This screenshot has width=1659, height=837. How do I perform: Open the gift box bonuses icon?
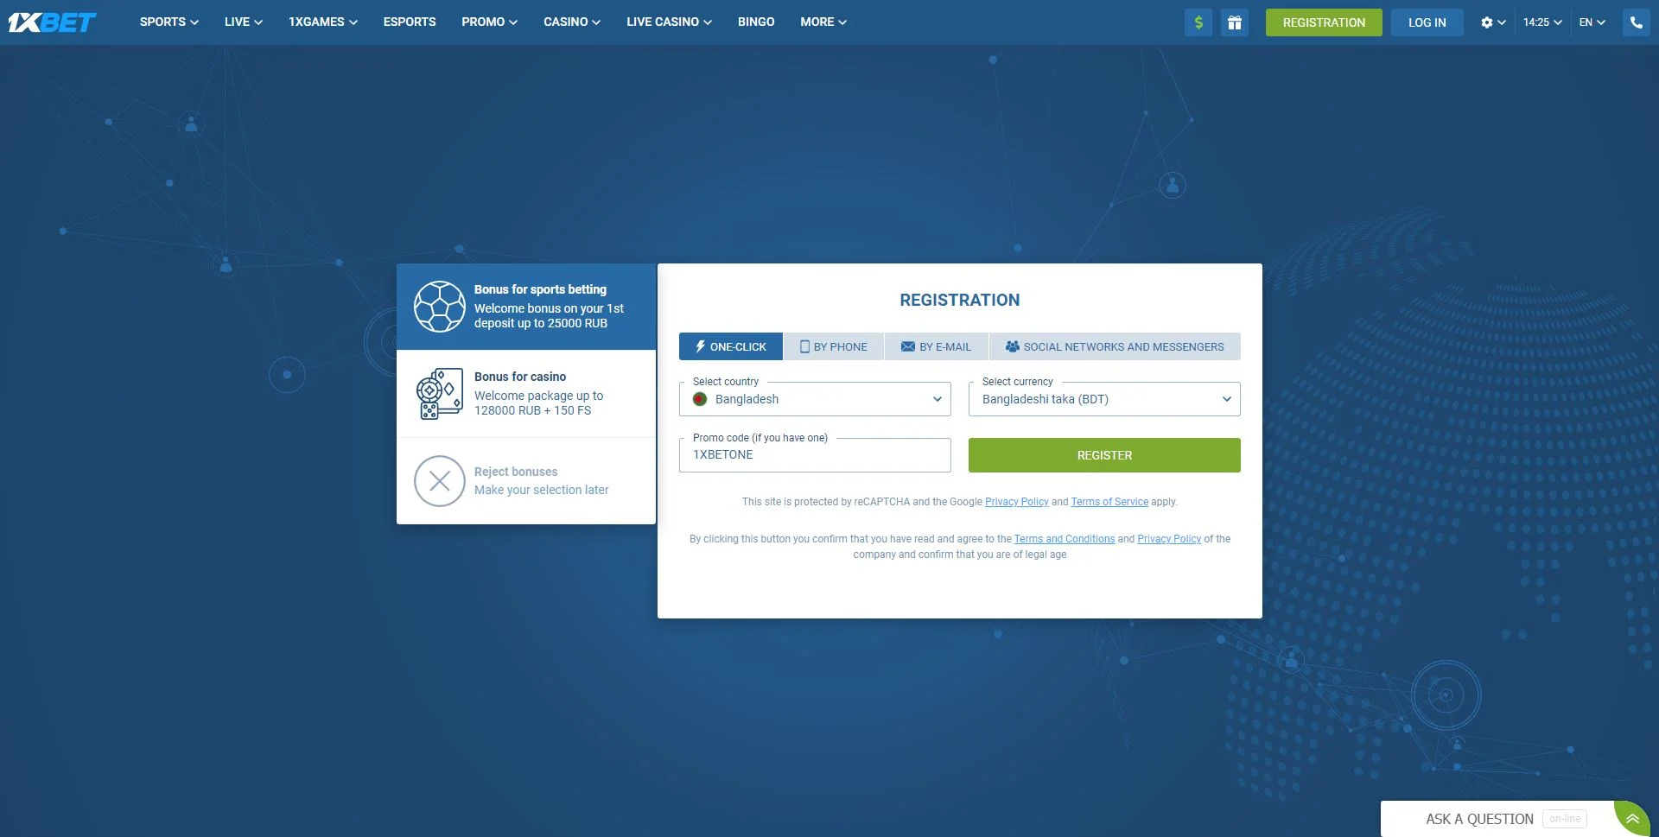pyautogui.click(x=1235, y=22)
